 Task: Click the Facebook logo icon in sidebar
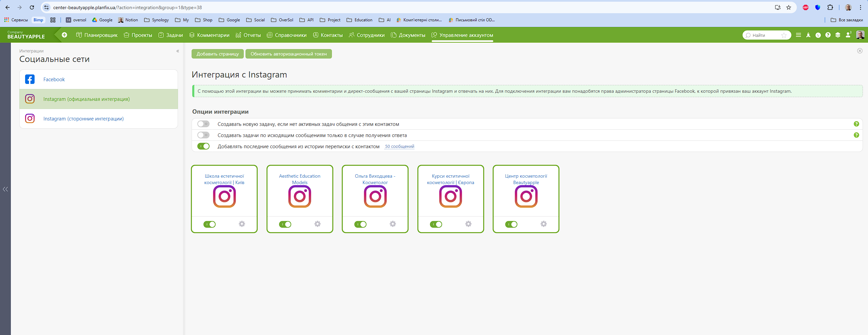(30, 79)
